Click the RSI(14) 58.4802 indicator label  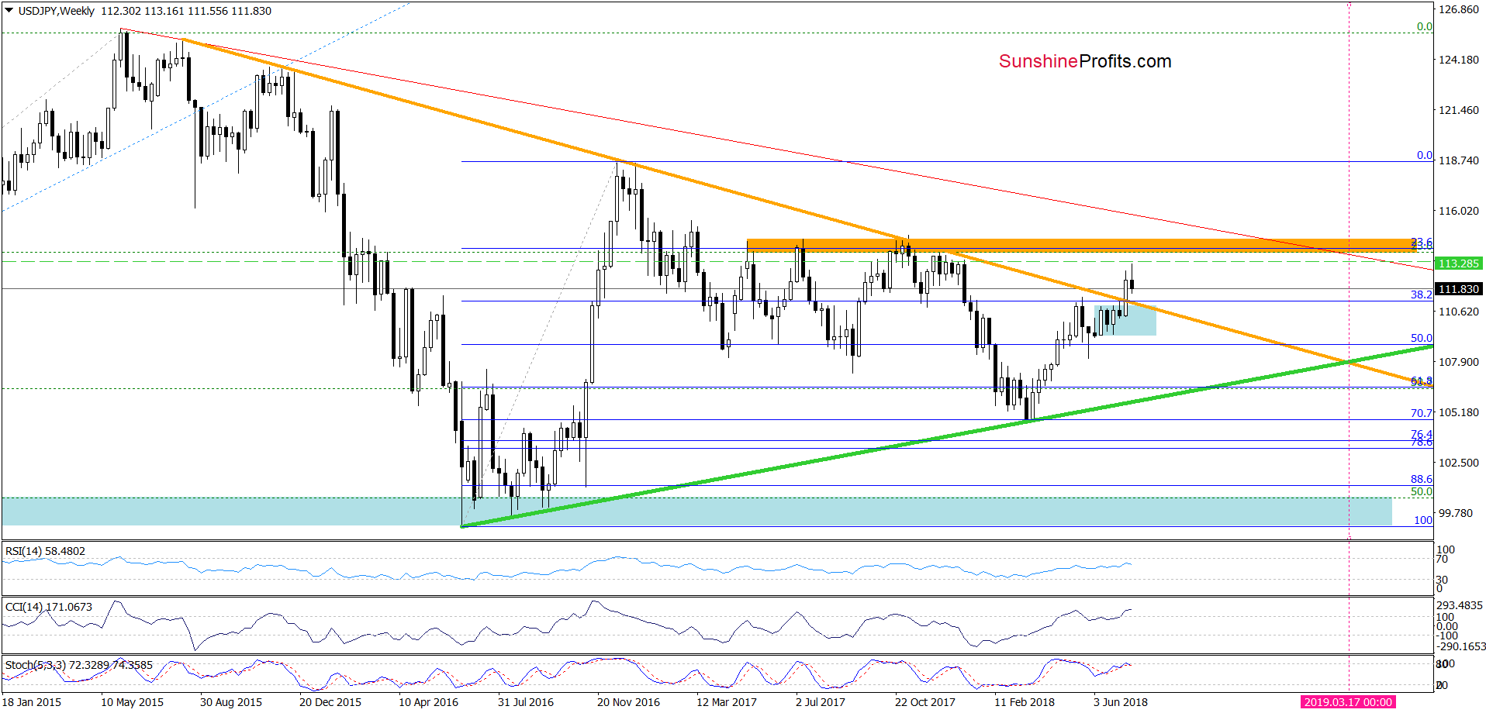pos(45,551)
